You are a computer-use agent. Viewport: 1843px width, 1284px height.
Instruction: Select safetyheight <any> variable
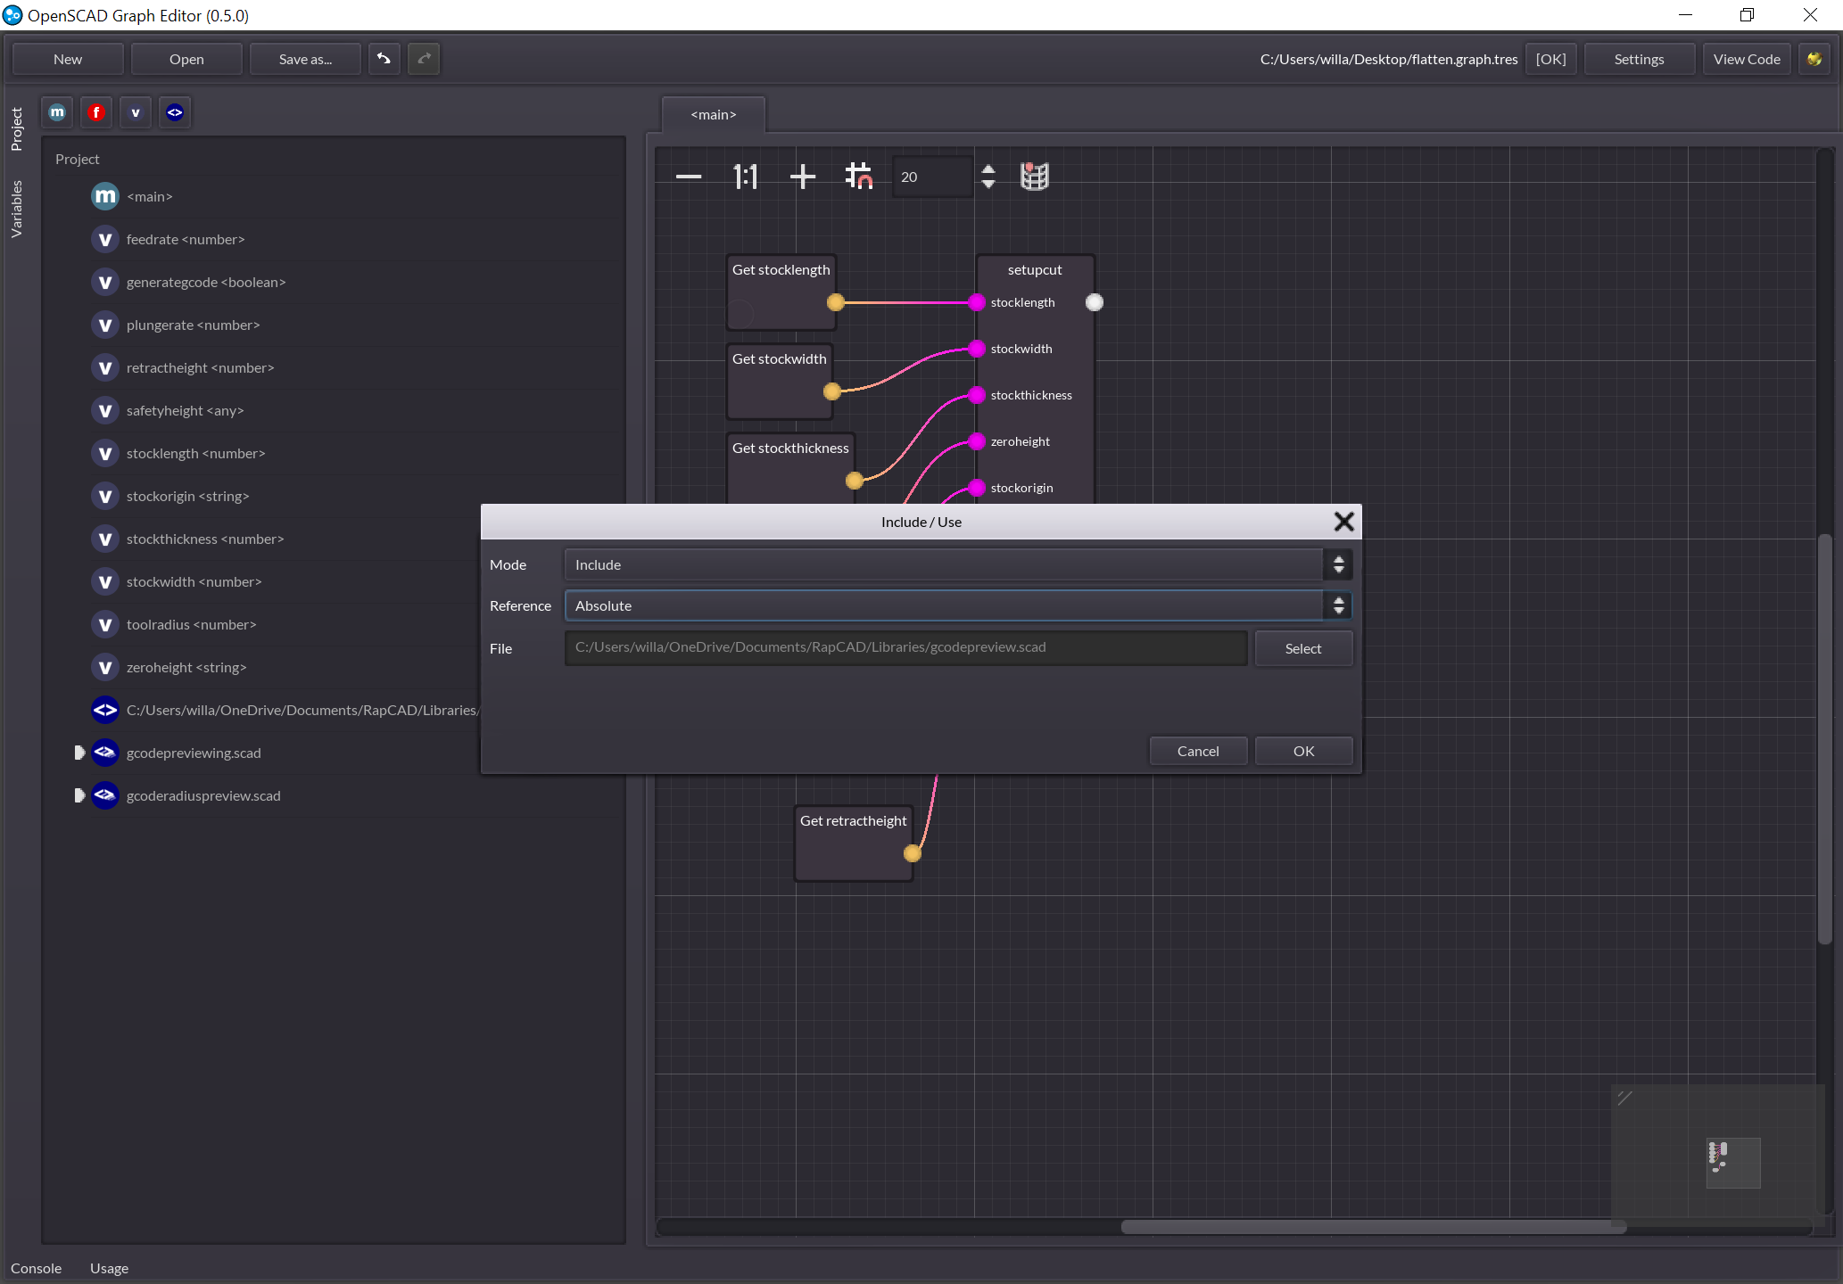click(185, 410)
